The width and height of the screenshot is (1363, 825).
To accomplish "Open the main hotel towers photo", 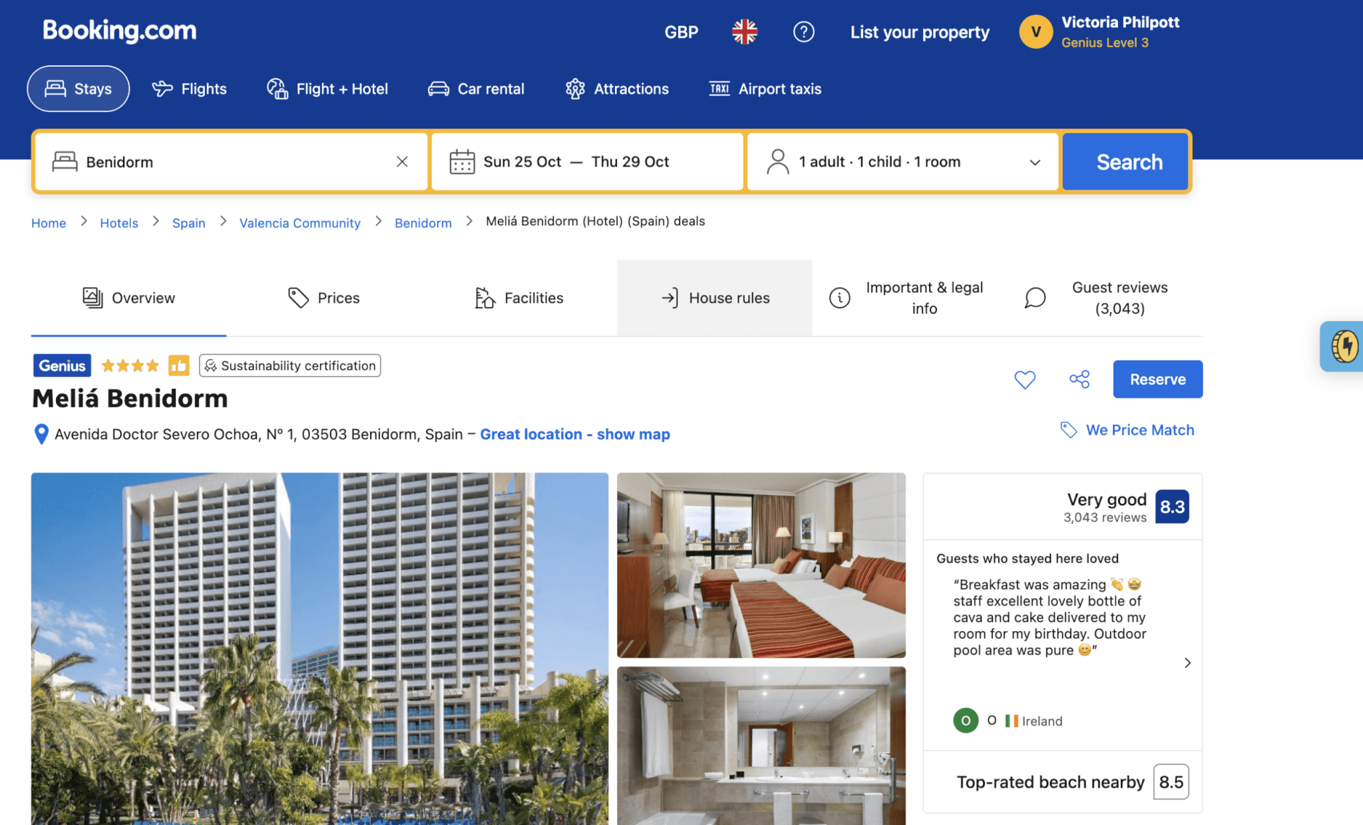I will point(319,649).
